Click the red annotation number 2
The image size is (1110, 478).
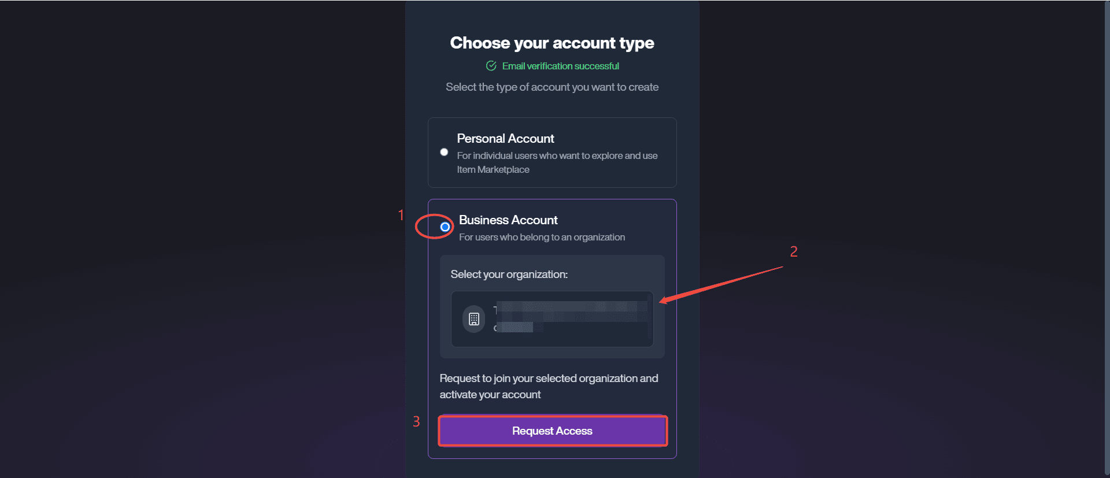pos(794,251)
